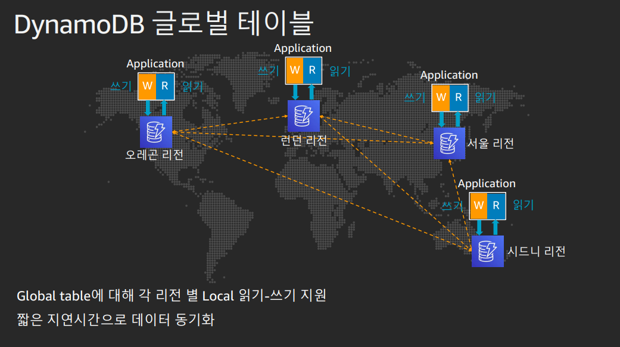This screenshot has height=347, width=620.
Task: Select the orange W box above 서울 리전
Action: (441, 97)
